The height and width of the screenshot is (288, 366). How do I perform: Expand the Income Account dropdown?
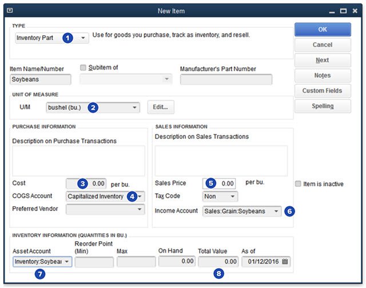point(277,211)
